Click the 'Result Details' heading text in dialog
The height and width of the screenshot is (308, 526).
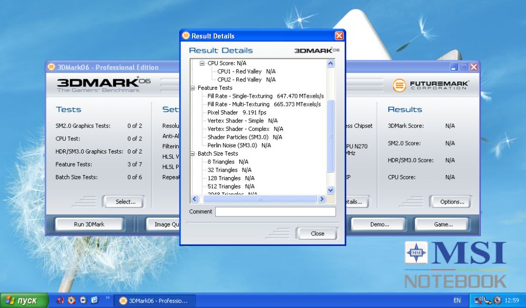pos(221,50)
